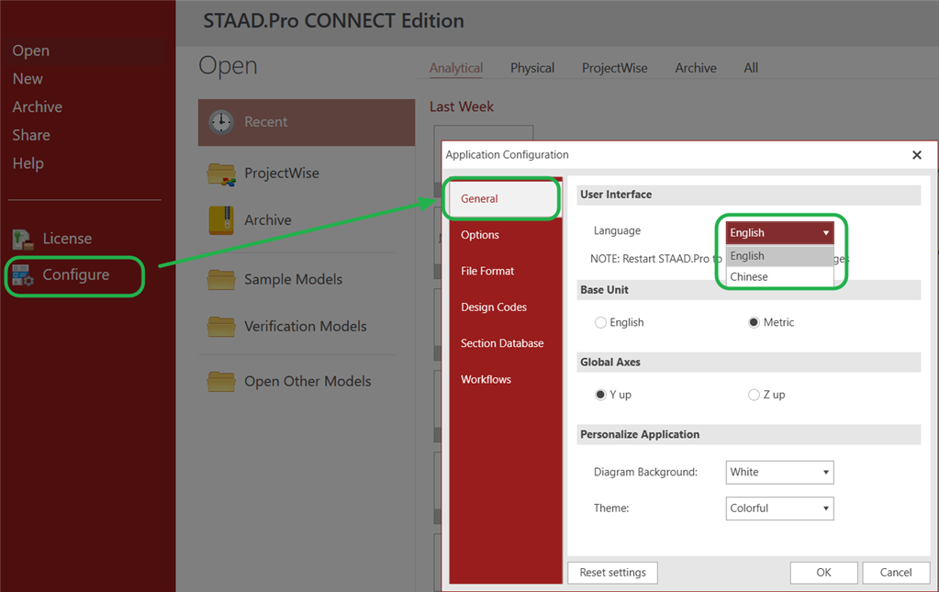Screen dimensions: 939x592
Task: Click the Cancel button
Action: (x=896, y=573)
